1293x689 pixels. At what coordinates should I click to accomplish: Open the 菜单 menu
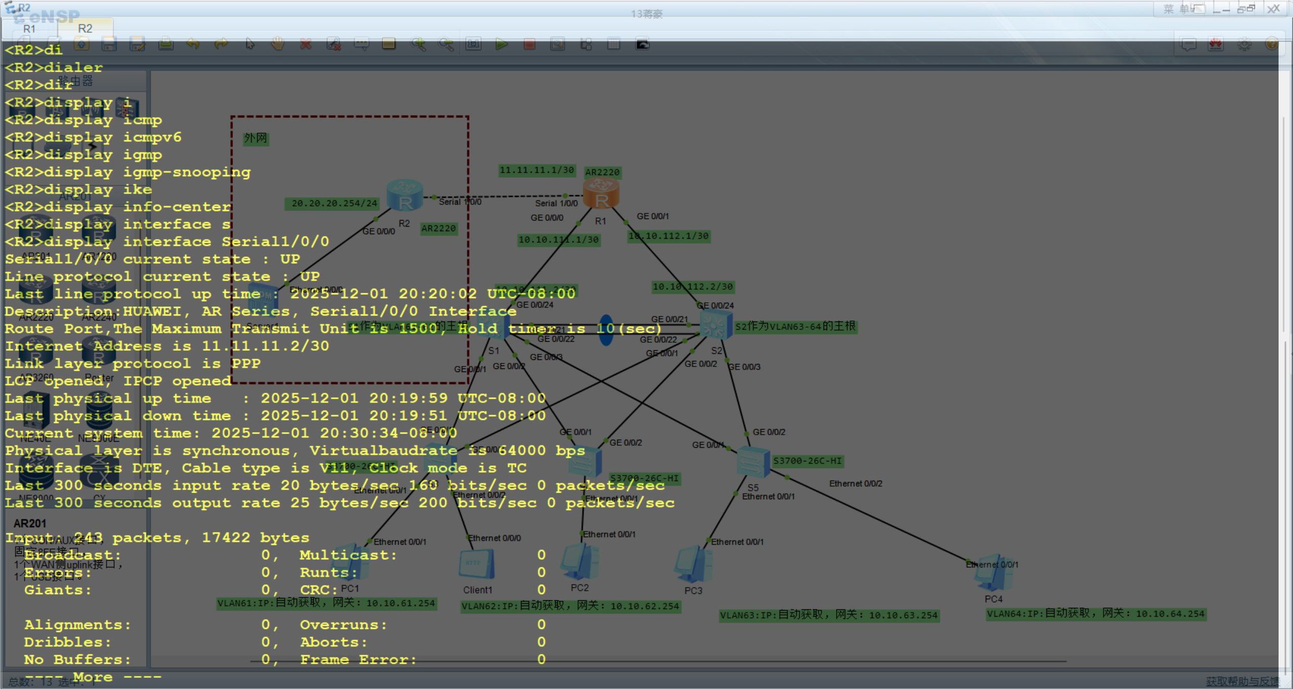1177,9
